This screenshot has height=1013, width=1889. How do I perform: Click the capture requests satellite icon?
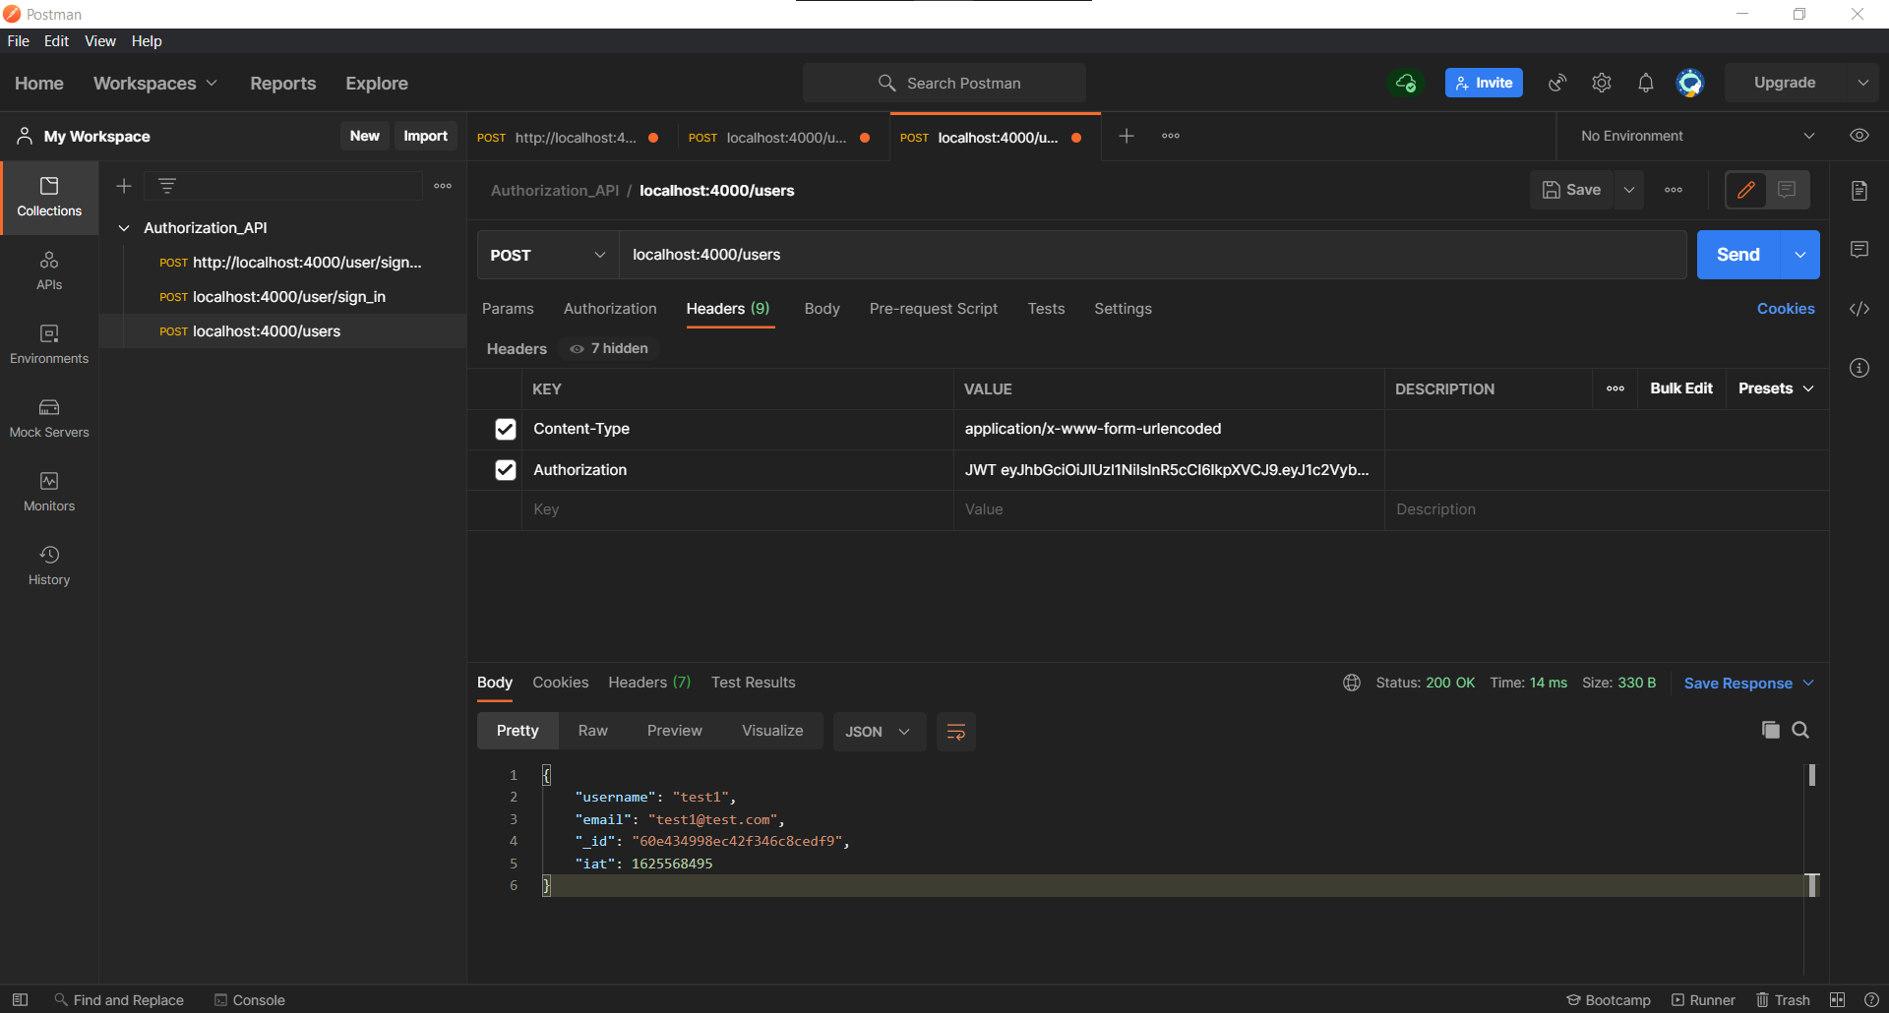[1557, 83]
